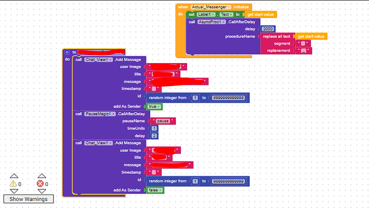Click down arrow below the error counter
Image resolution: width=369 pixels, height=208 pixels.
(42, 191)
